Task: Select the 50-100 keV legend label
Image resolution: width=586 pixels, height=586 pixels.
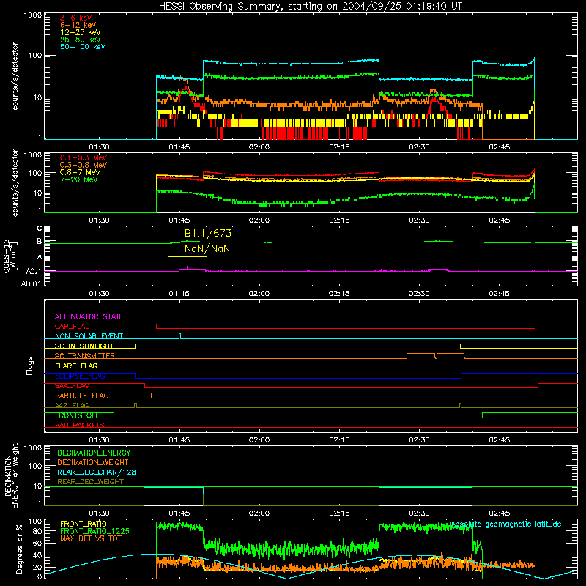Action: pos(83,47)
